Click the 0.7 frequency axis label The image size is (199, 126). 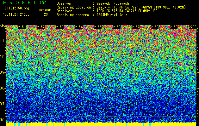point(3,104)
